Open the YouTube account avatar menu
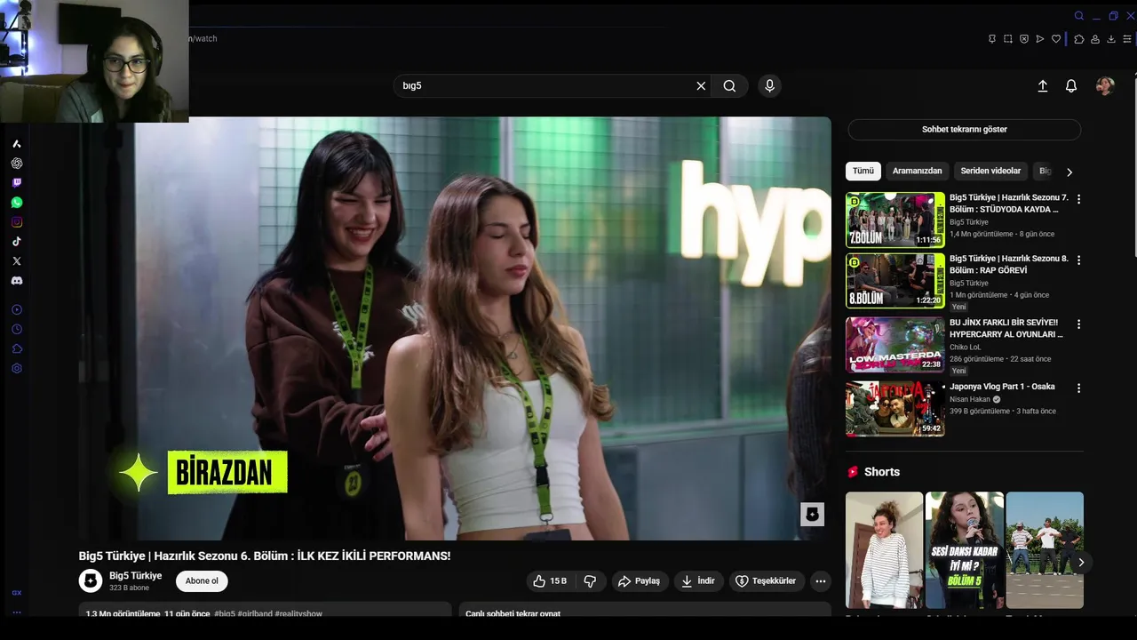This screenshot has height=640, width=1137. pyautogui.click(x=1105, y=86)
